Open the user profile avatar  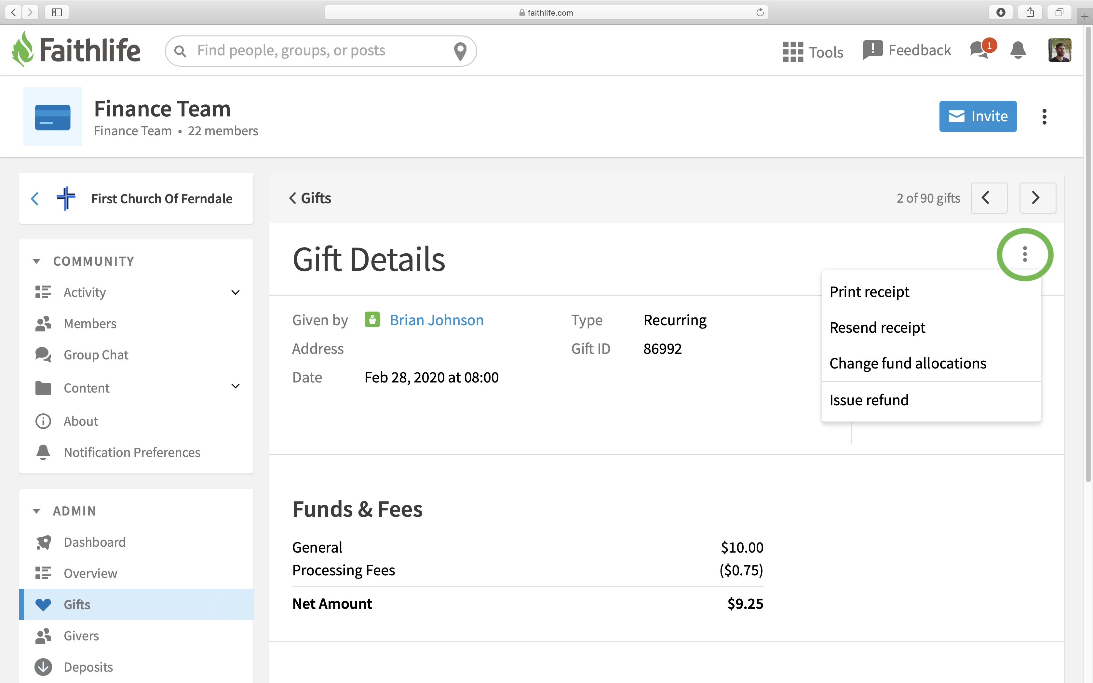[1059, 50]
